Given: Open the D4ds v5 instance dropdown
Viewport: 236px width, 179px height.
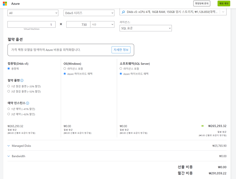Looking at the screenshot, I should coord(173,12).
